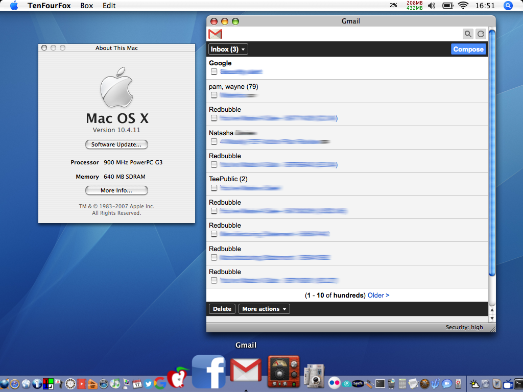Image resolution: width=523 pixels, height=392 pixels.
Task: Open the TenFourFox menu
Action: (x=49, y=6)
